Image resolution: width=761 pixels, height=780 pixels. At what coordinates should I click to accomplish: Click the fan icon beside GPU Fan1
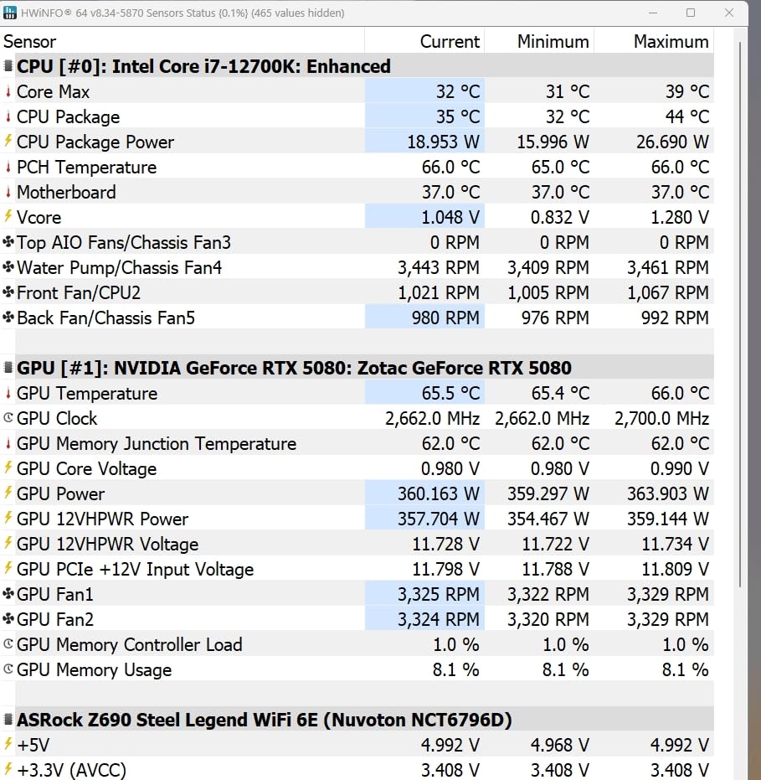[x=8, y=594]
